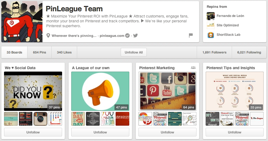The image size is (268, 141).
Task: Click the group contributors icon on Pinterest Marketing
Action: click(193, 68)
